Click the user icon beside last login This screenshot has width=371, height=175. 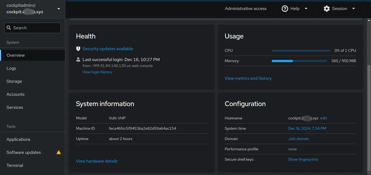[x=78, y=59]
